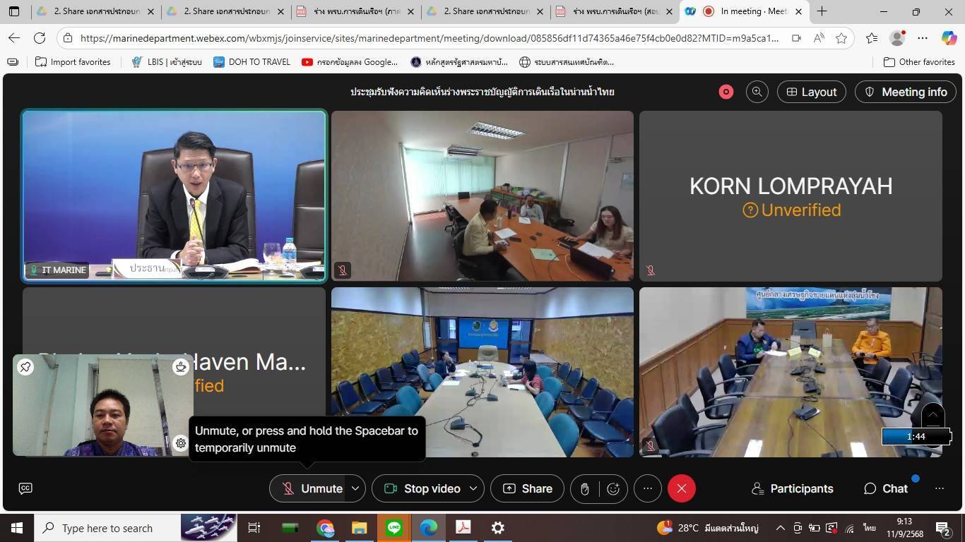Open the Chat panel

point(886,488)
